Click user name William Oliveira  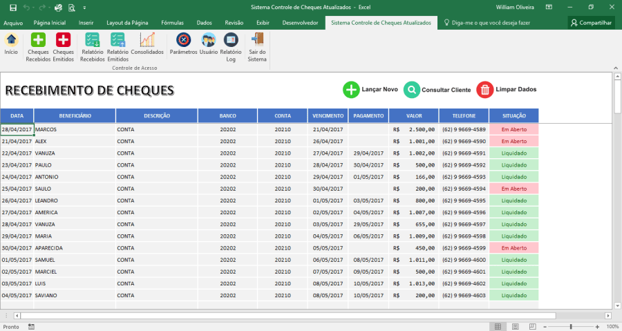(515, 7)
